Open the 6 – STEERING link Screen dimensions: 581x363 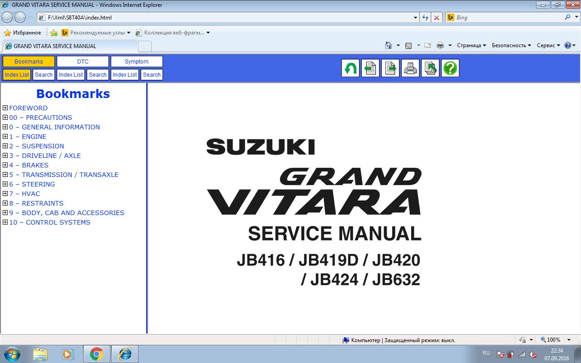[x=32, y=184]
